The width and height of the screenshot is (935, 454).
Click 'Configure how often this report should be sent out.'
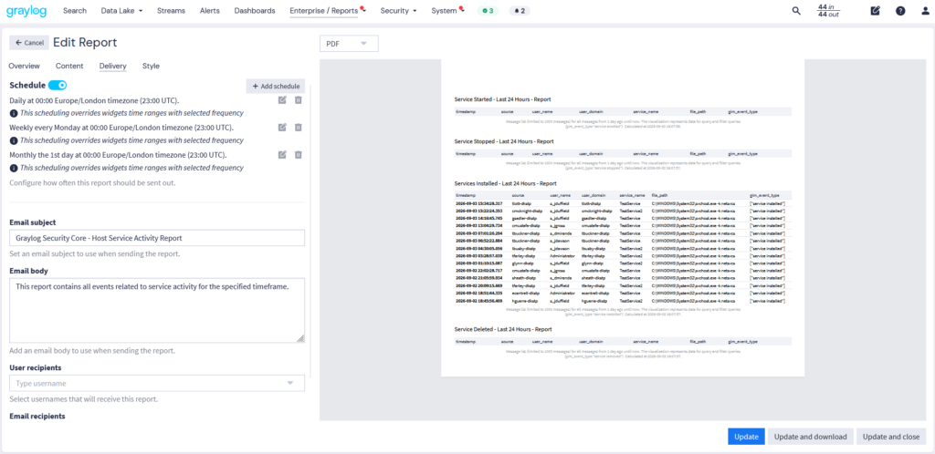[92, 182]
